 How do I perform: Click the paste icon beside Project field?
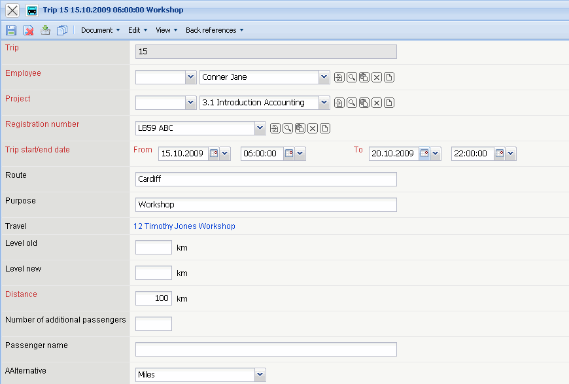point(364,103)
